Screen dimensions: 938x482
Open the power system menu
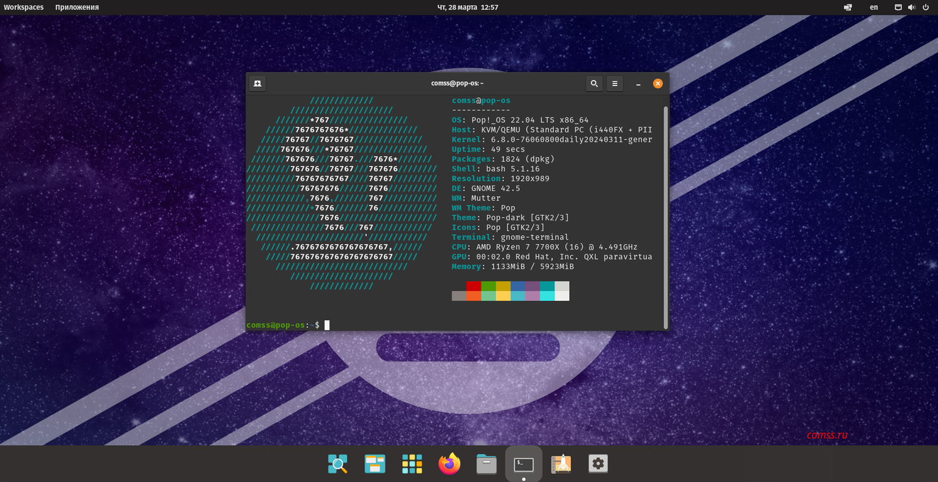pyautogui.click(x=924, y=7)
